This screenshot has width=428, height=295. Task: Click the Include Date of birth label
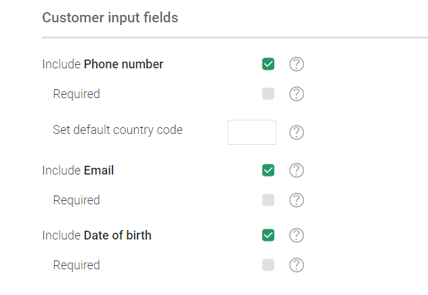[x=97, y=235]
